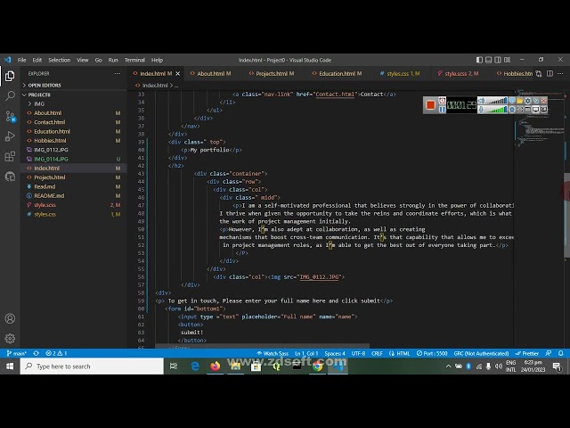This screenshot has height=428, width=570.
Task: Close the Index.html editor tab
Action: [x=178, y=73]
